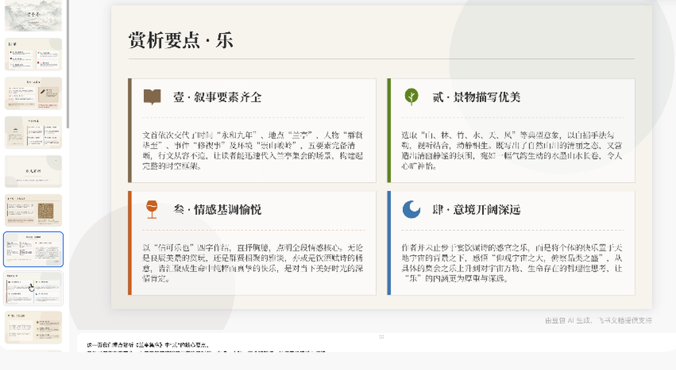Click the brown book icon beside 壹·叙事要素齐全
The height and width of the screenshot is (370, 676).
click(x=152, y=97)
